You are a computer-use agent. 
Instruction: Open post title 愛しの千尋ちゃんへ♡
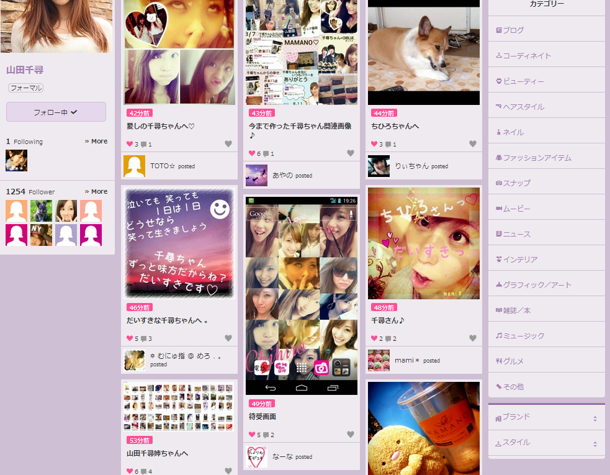tap(161, 126)
